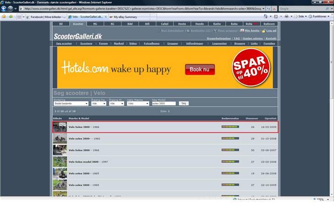Open the Forum navigation link
The height and width of the screenshot is (209, 334).
pyautogui.click(x=103, y=44)
